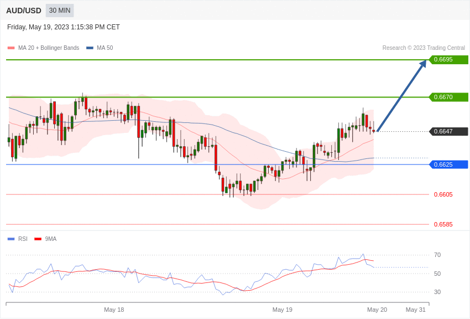Click the chart timestamp Friday, May 19, 2023
Screen dimensions: 470x319
click(x=64, y=27)
